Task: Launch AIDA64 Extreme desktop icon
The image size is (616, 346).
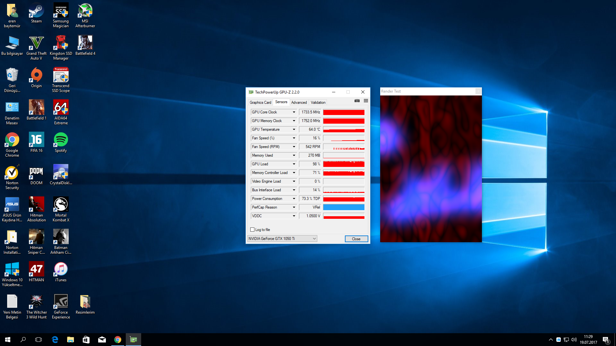Action: click(61, 112)
